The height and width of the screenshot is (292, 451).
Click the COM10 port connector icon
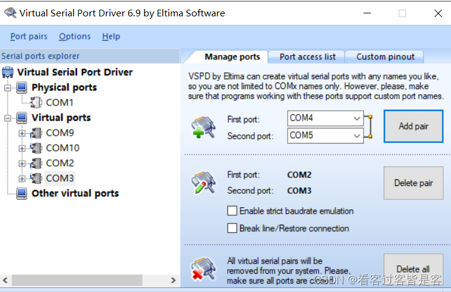pyautogui.click(x=36, y=148)
